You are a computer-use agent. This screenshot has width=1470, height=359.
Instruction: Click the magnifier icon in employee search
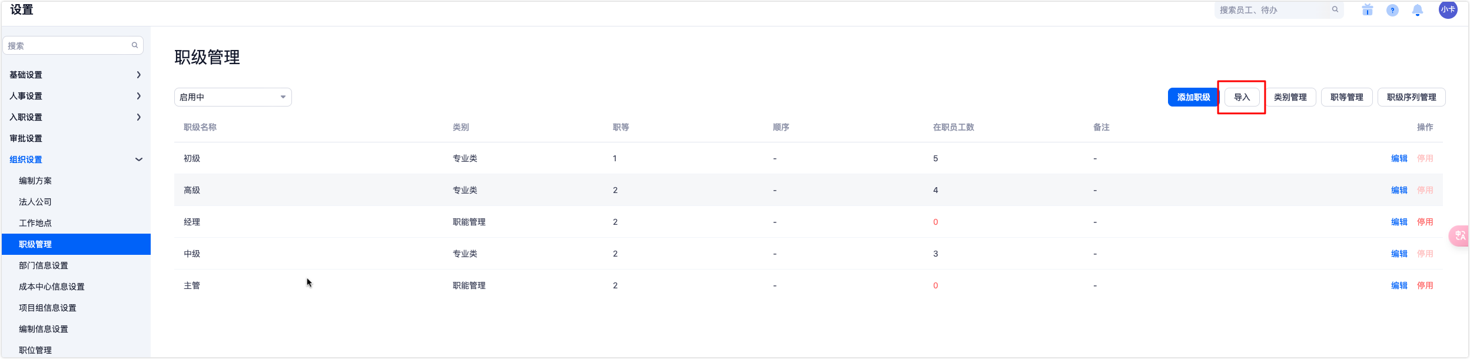(x=1335, y=9)
